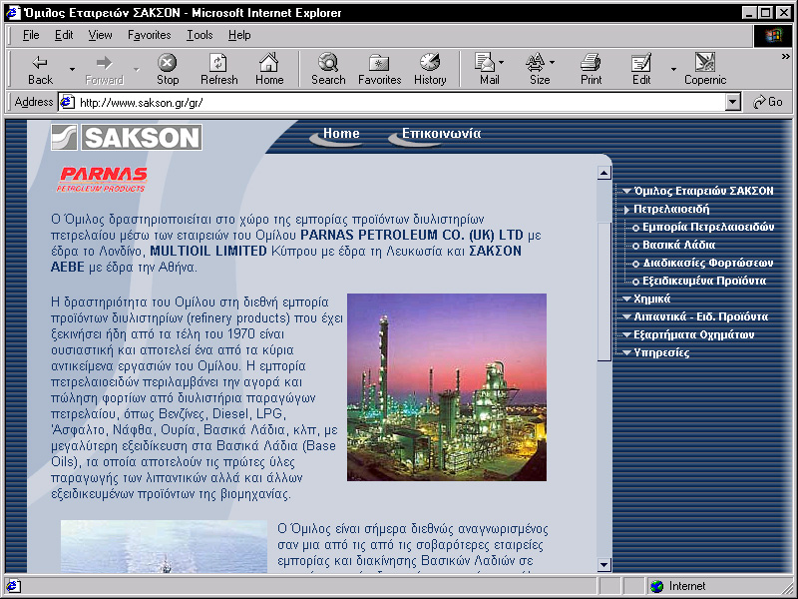Click the Home link in site header

(341, 134)
